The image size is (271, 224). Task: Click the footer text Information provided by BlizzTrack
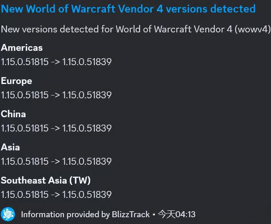[85, 215]
